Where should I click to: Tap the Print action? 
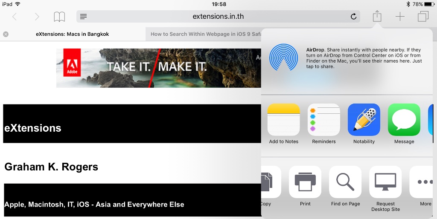(x=305, y=186)
